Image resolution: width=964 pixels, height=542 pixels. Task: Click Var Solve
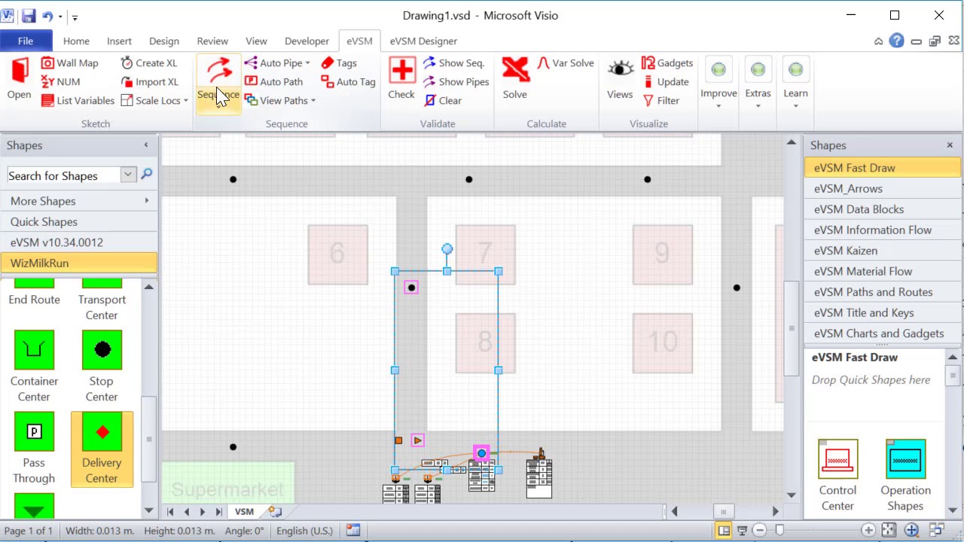pyautogui.click(x=566, y=63)
